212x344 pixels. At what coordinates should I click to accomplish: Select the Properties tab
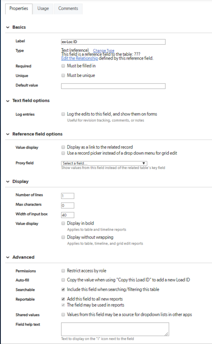(19, 9)
